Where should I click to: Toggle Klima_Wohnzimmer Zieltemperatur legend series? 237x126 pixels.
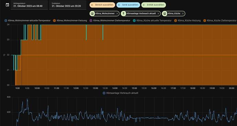point(110,21)
